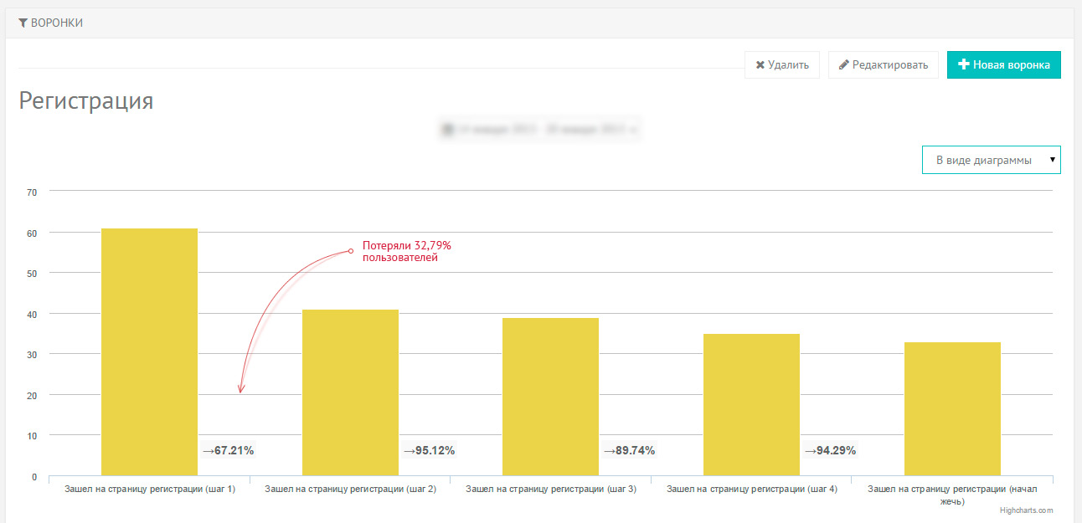This screenshot has height=523, width=1082.
Task: Click the pencil icon on Редактировать
Action: (844, 65)
